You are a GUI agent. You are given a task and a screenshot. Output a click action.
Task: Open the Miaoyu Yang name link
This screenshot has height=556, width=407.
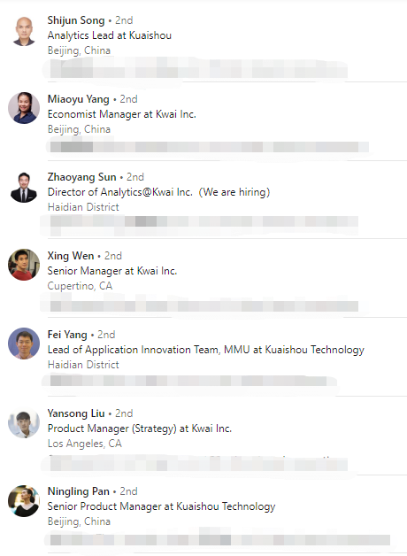[78, 99]
